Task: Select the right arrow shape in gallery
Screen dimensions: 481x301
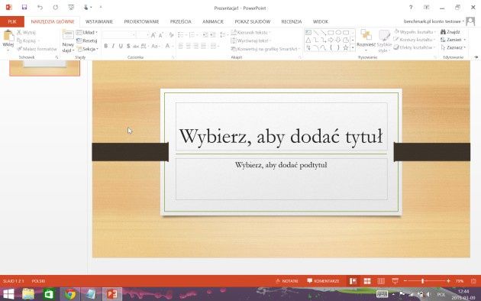Action: [x=331, y=40]
